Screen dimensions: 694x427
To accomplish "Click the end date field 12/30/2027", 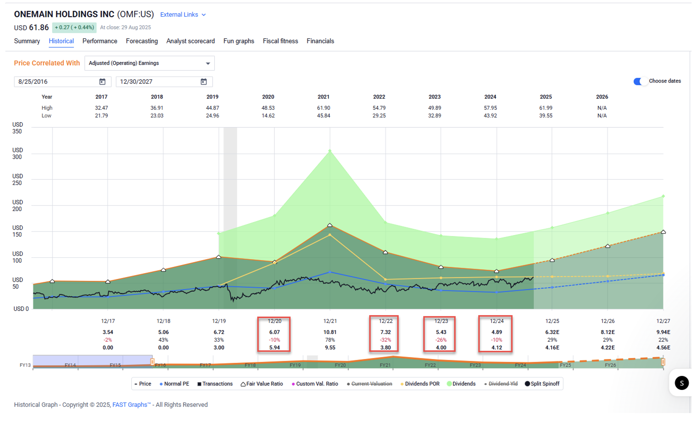I will tap(164, 82).
